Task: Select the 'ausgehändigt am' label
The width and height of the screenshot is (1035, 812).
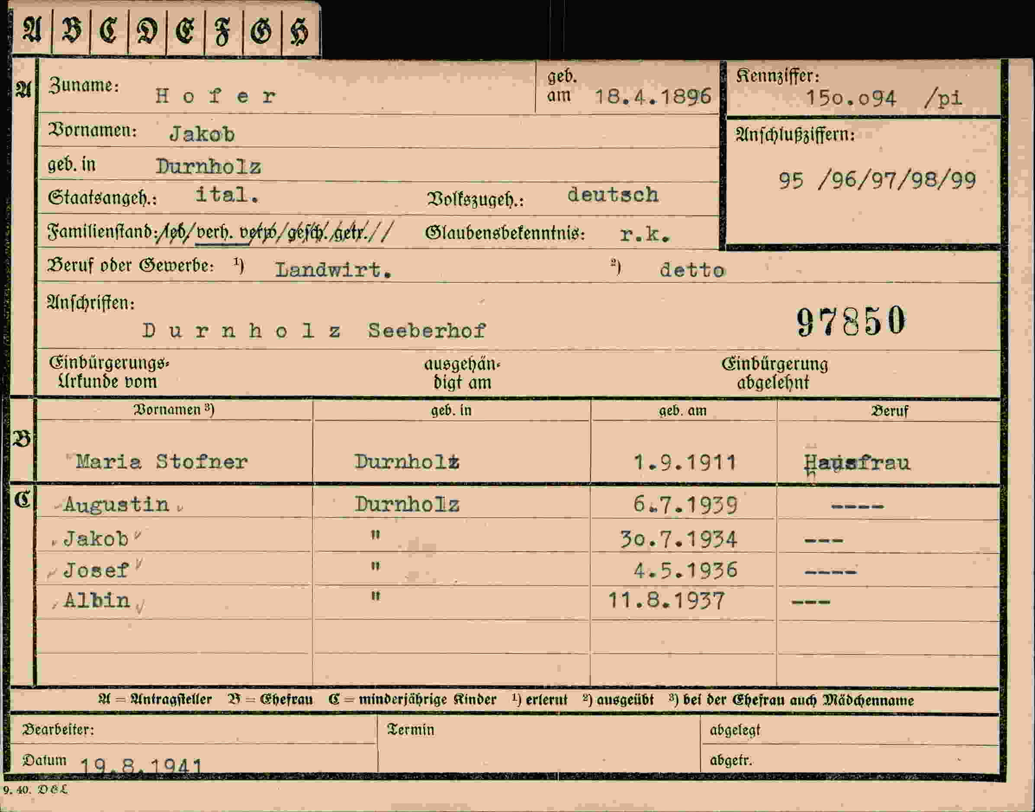Action: (x=462, y=374)
